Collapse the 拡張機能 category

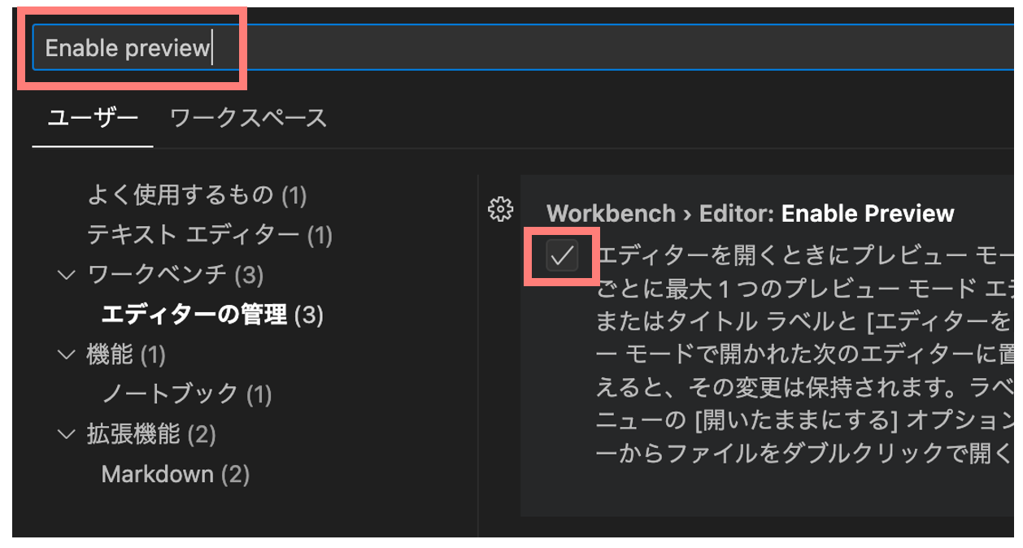[x=66, y=435]
